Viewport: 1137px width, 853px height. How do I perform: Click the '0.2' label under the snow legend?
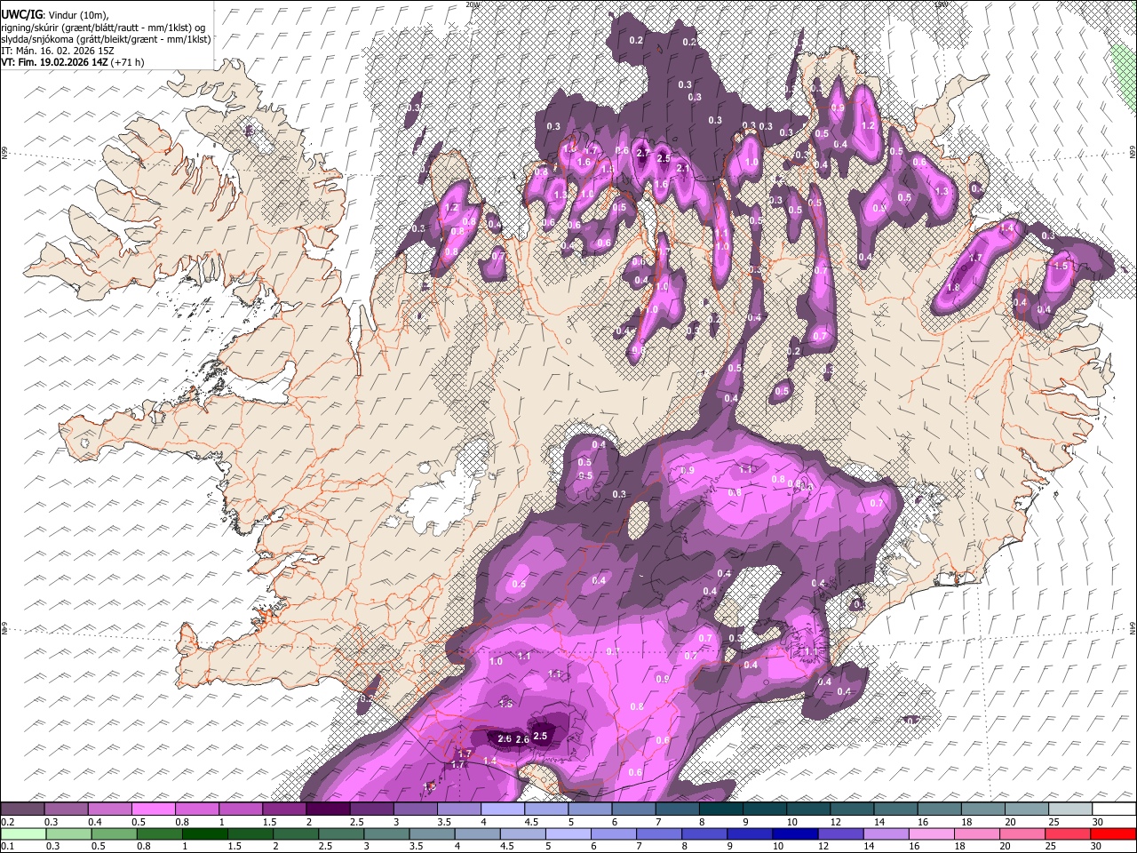pyautogui.click(x=7, y=821)
